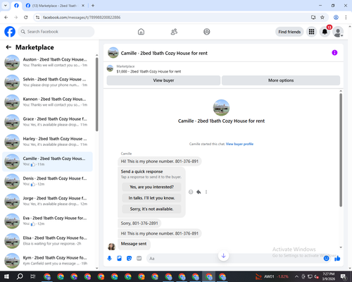Screen dimensions: 352x282
Task: Open Grace's conversation in the list
Action: (47, 122)
